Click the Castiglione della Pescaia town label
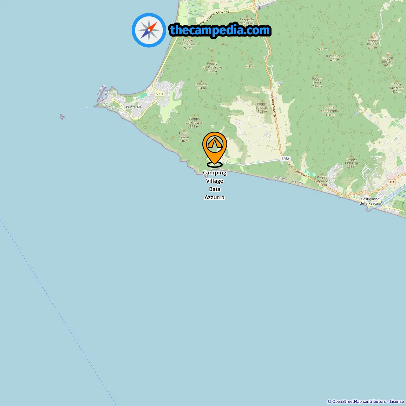This screenshot has width=406, height=406. tap(370, 201)
